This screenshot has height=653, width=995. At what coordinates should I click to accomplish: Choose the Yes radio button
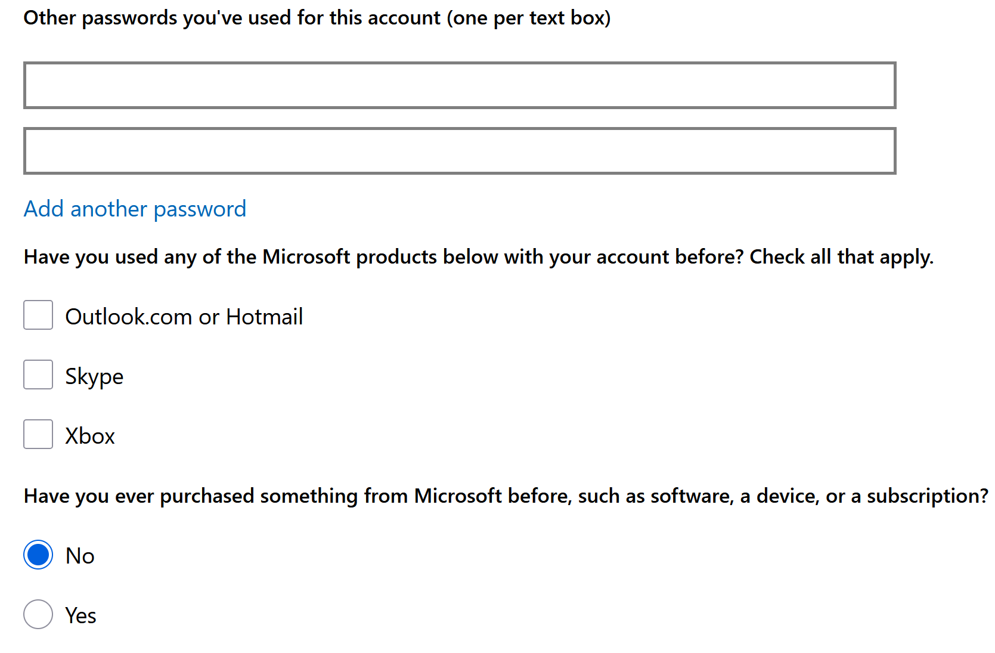(38, 615)
